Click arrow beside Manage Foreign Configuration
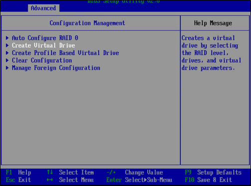Image resolution: width=251 pixels, height=186 pixels. 7,68
